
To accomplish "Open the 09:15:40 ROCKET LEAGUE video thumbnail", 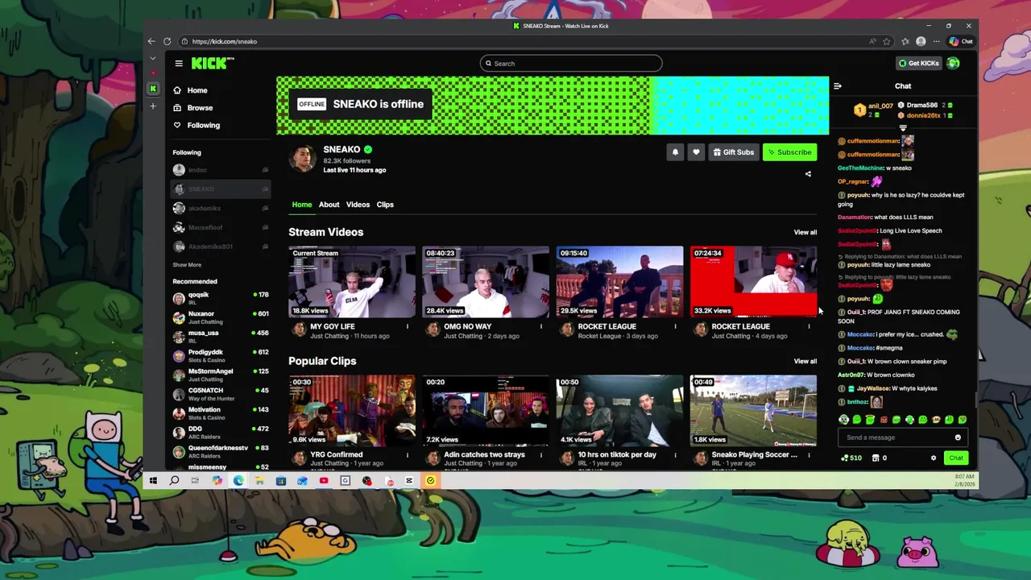I will (619, 282).
